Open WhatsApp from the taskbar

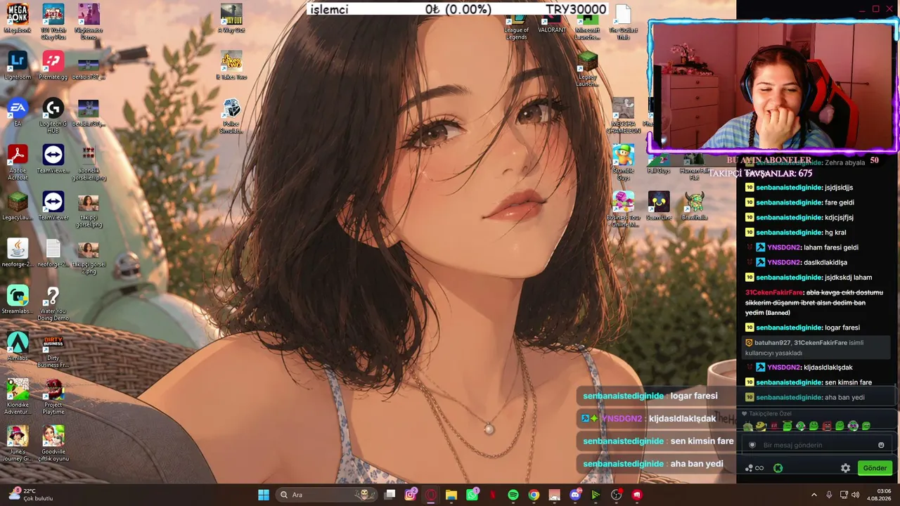tap(472, 495)
